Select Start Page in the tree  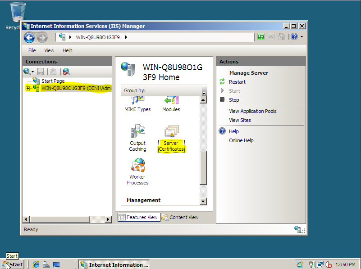[53, 81]
